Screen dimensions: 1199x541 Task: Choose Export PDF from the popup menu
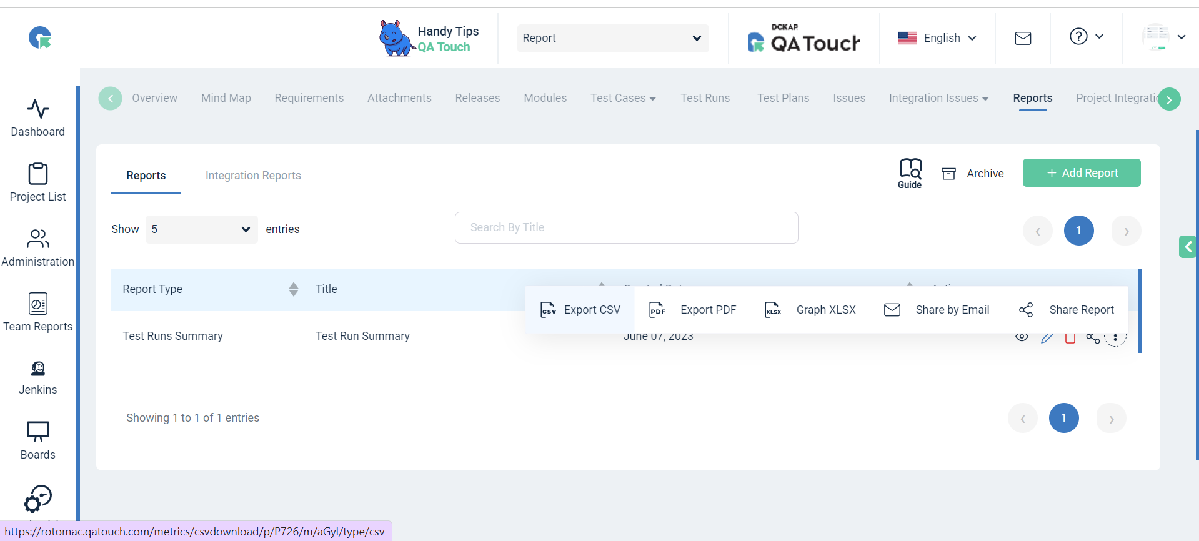tap(692, 310)
